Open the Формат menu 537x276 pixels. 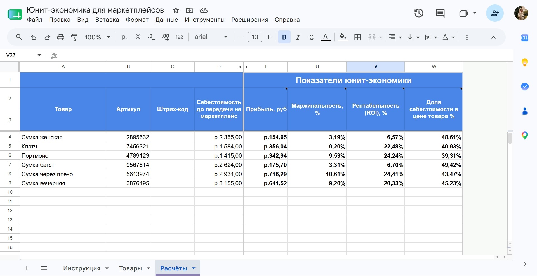137,20
